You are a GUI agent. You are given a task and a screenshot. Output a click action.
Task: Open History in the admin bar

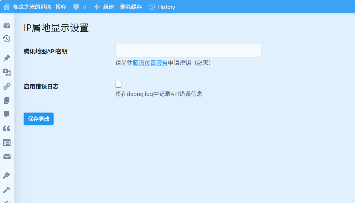pyautogui.click(x=162, y=7)
